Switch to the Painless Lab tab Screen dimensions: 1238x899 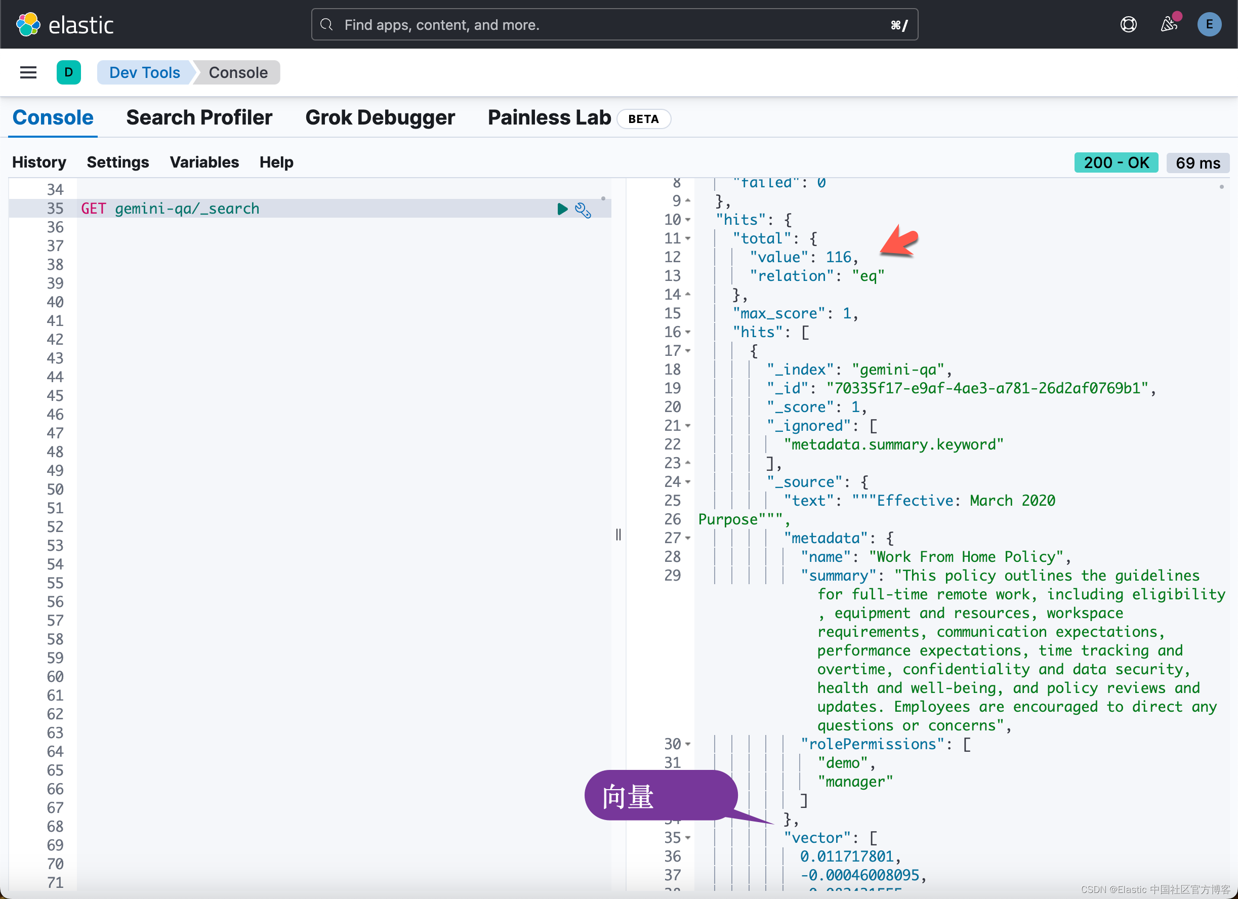(549, 117)
